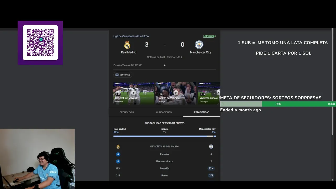Click the Real Madrid crest in team statistics
Viewport: 336px width, 189px height.
pos(118,146)
